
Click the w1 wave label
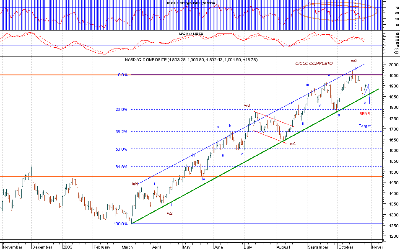[135, 184]
